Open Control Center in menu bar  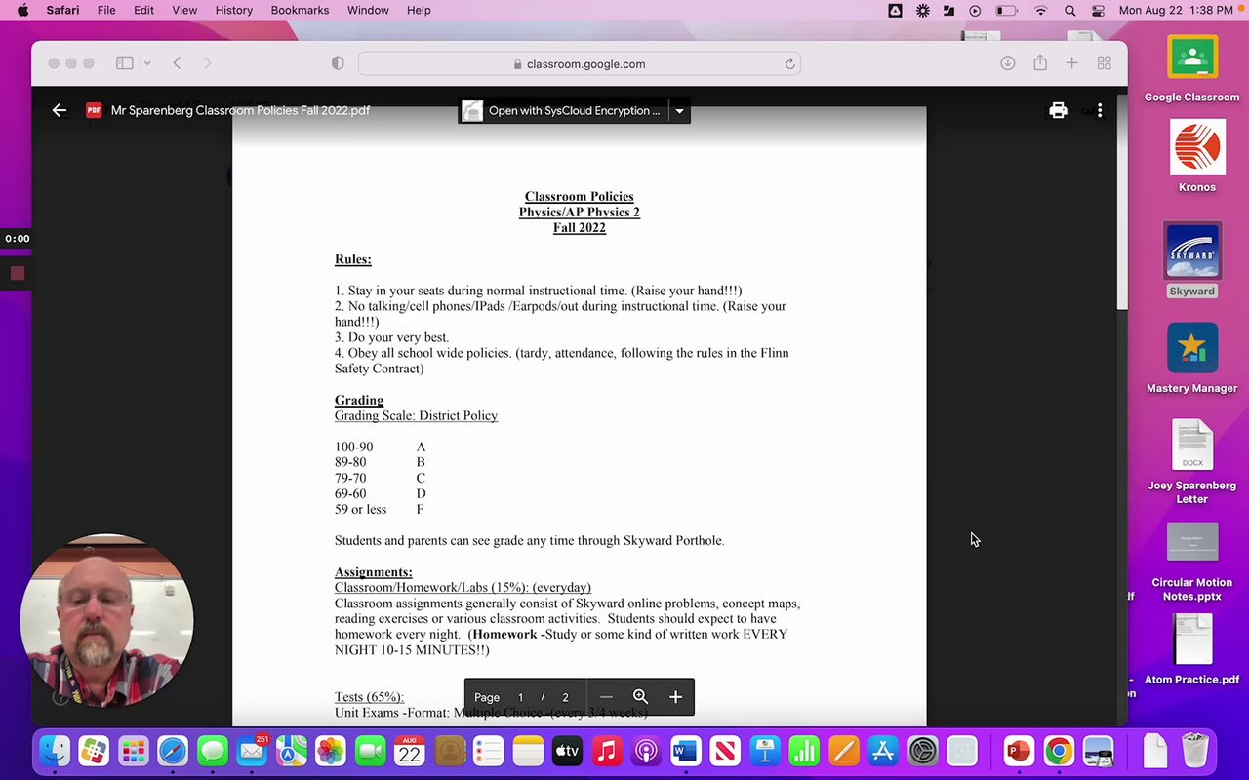(1099, 10)
